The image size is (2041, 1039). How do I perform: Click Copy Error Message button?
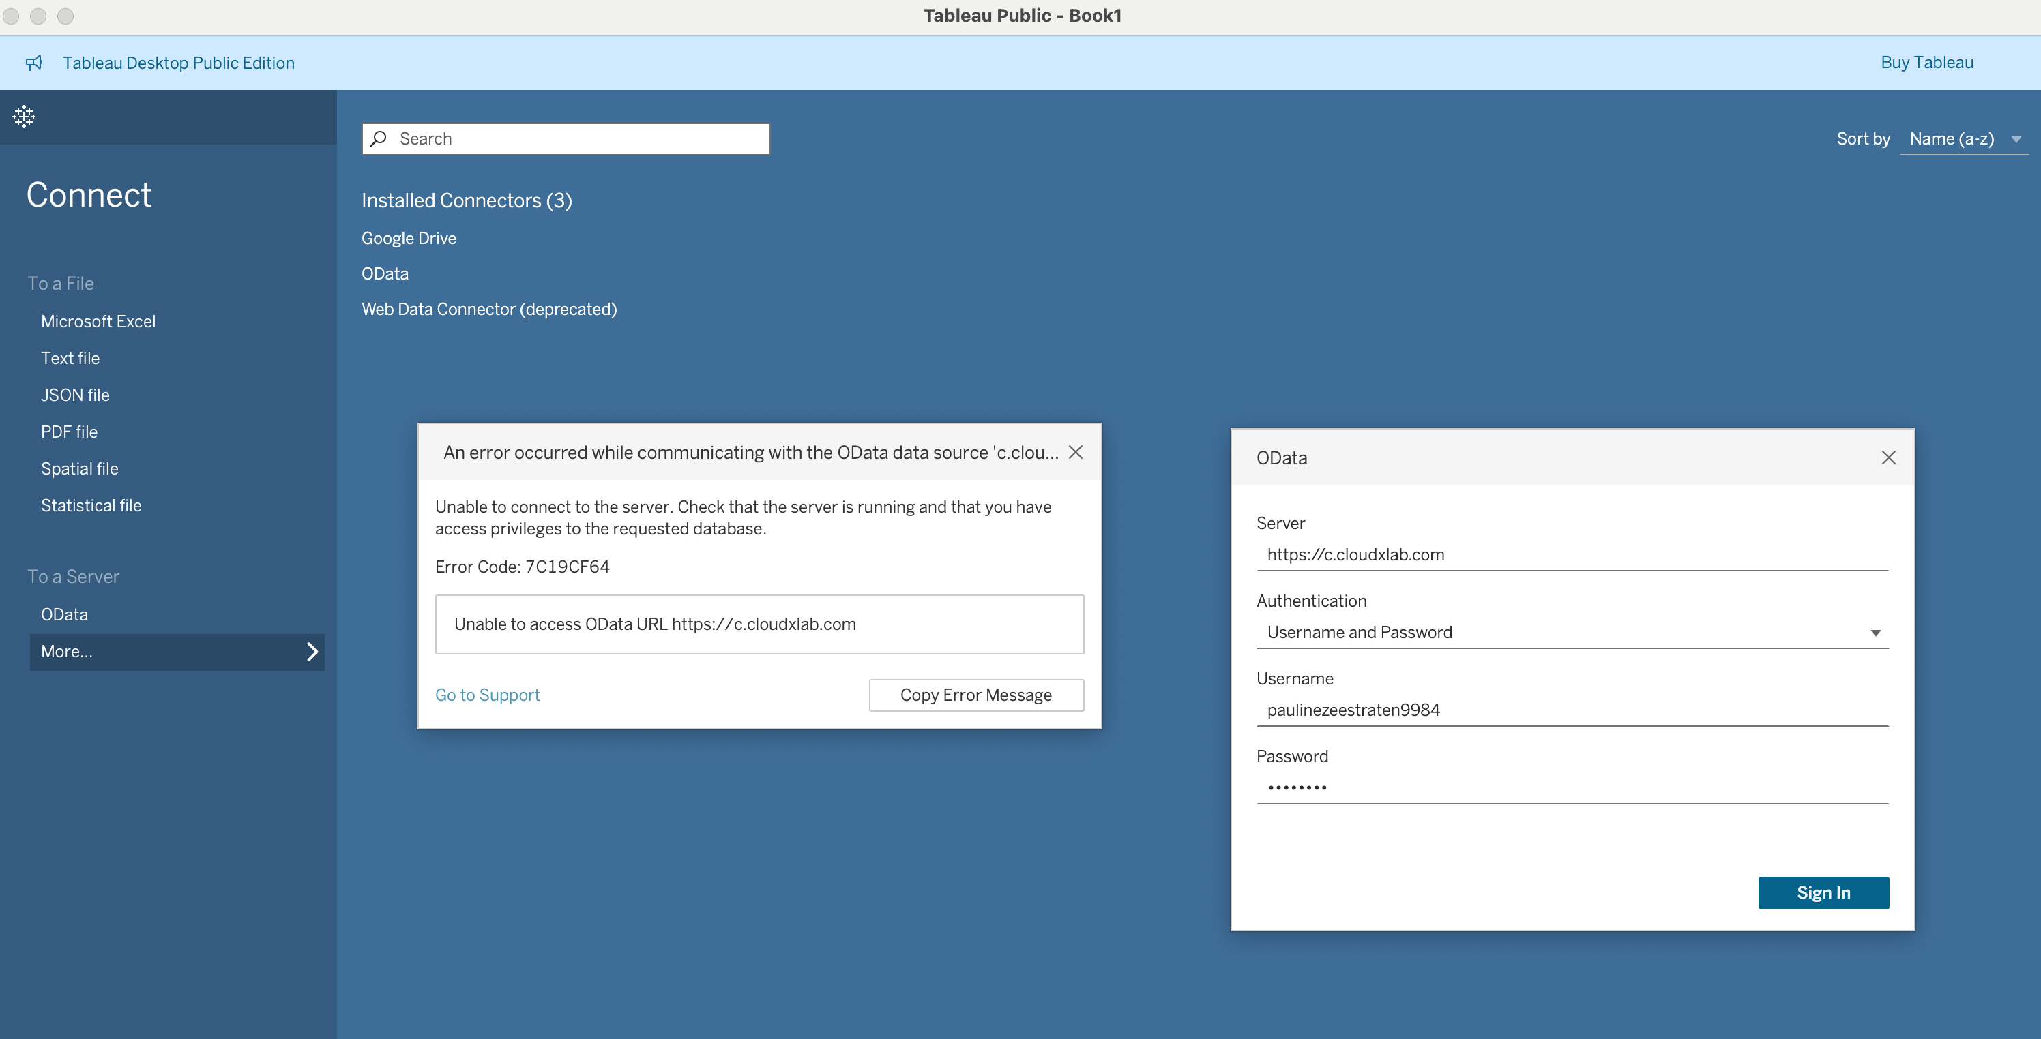[x=975, y=695]
